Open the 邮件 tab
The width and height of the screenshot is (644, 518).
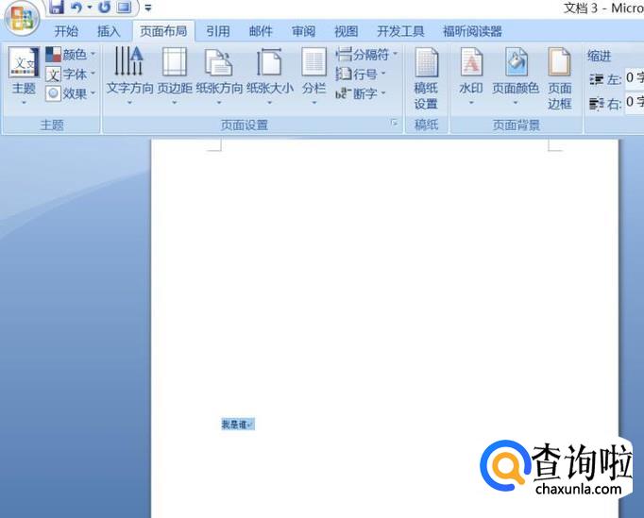coord(261,31)
